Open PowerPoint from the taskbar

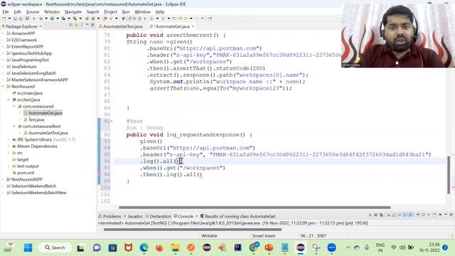click(269, 247)
